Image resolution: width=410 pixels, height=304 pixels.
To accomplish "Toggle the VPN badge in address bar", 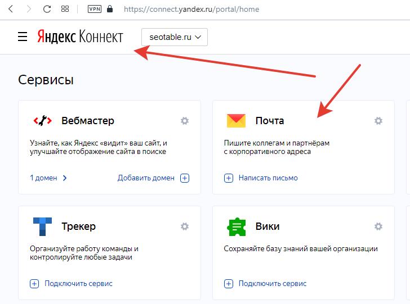I will pos(95,9).
